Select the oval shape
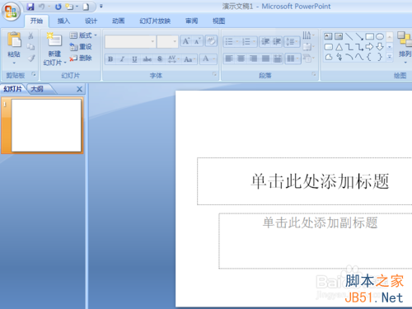This screenshot has width=412, height=309. point(380,36)
